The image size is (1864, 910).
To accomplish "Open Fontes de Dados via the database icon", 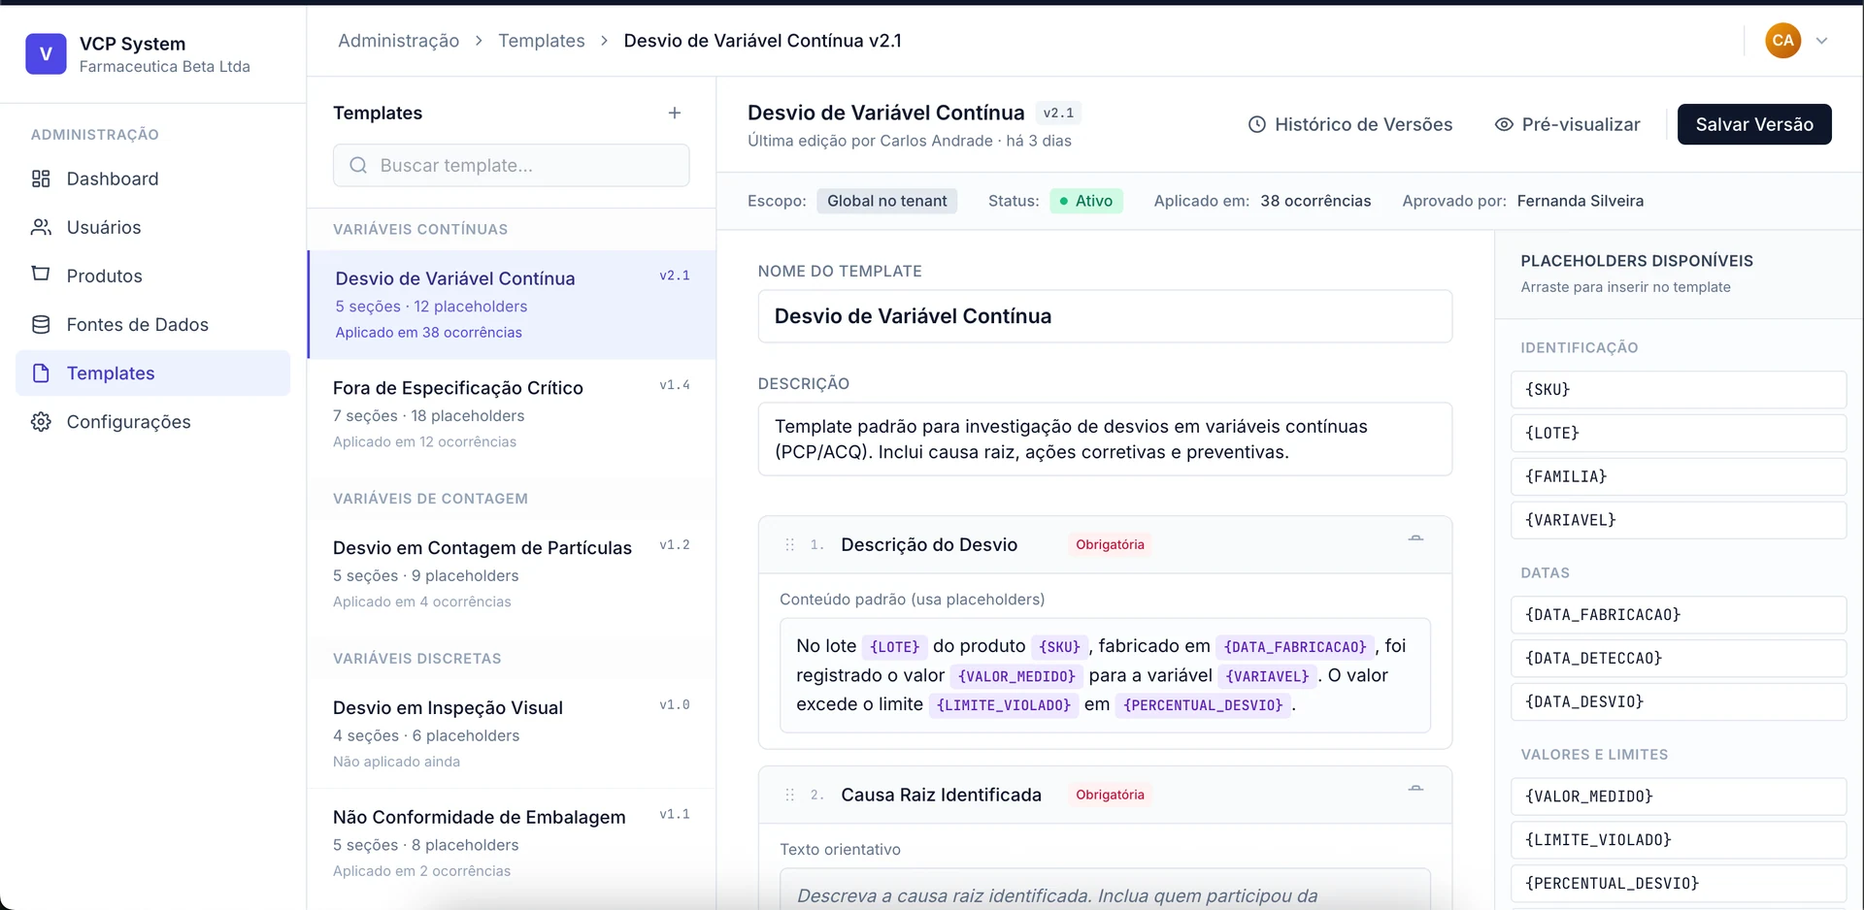I will (x=40, y=324).
